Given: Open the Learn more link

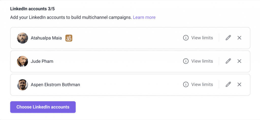Looking at the screenshot, I should pyautogui.click(x=144, y=17).
